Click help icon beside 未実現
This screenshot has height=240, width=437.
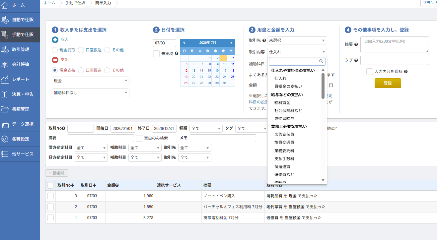(177, 53)
